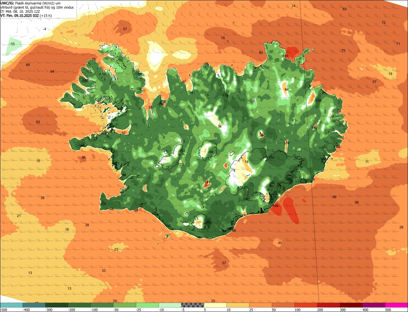Click the map value '-4' in the northwest corner
This screenshot has width=408, height=312.
point(45,29)
